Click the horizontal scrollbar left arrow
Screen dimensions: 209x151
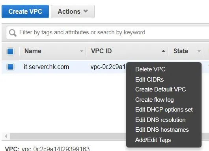coord(6,136)
